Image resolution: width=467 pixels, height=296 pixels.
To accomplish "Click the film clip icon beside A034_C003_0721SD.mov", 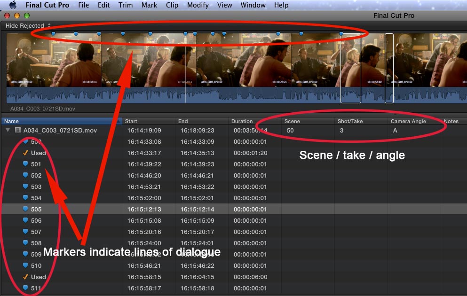I will coord(18,130).
